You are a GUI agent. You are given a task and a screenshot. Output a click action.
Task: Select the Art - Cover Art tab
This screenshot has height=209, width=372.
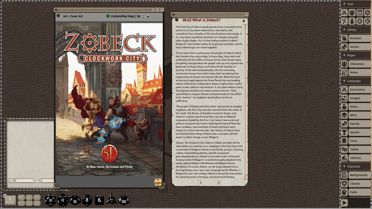[x=73, y=16]
